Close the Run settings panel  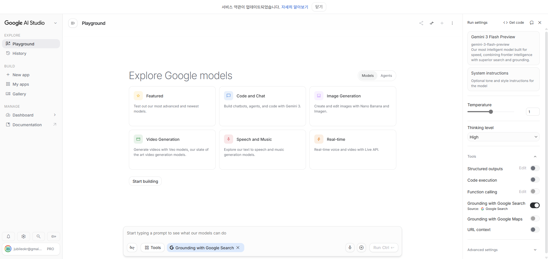[540, 23]
